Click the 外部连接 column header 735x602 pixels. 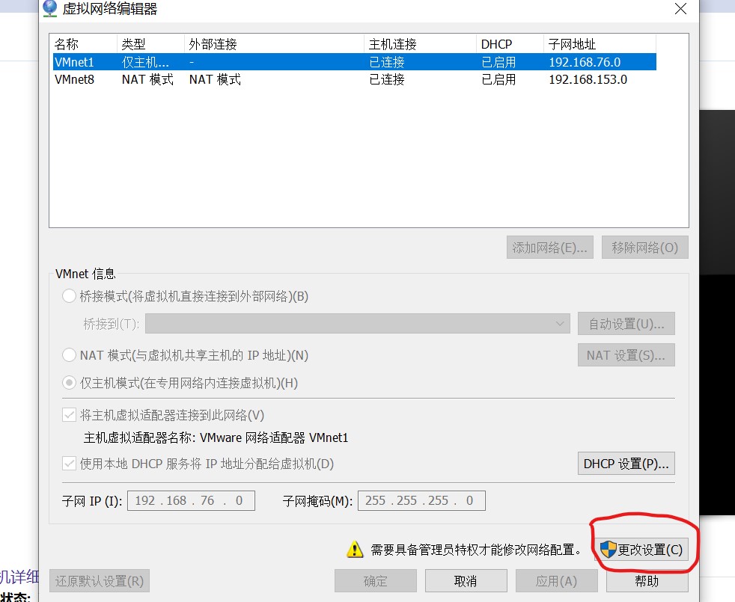pyautogui.click(x=274, y=44)
